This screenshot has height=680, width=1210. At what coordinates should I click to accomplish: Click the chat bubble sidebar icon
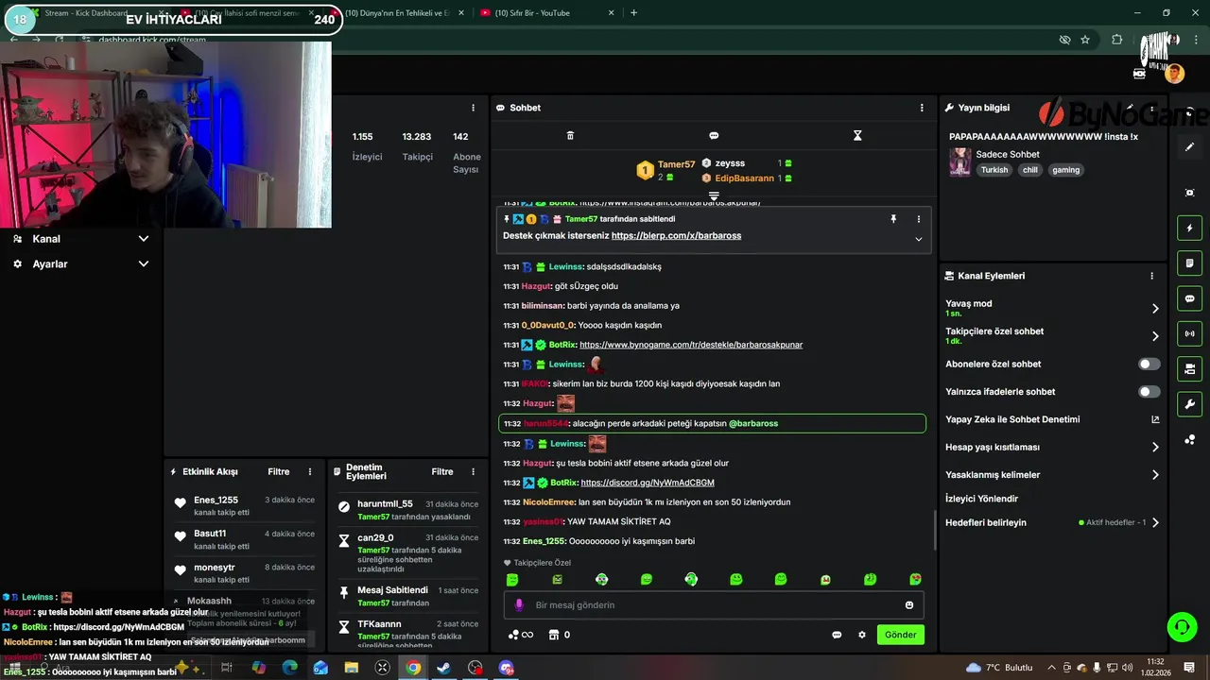pos(1190,298)
